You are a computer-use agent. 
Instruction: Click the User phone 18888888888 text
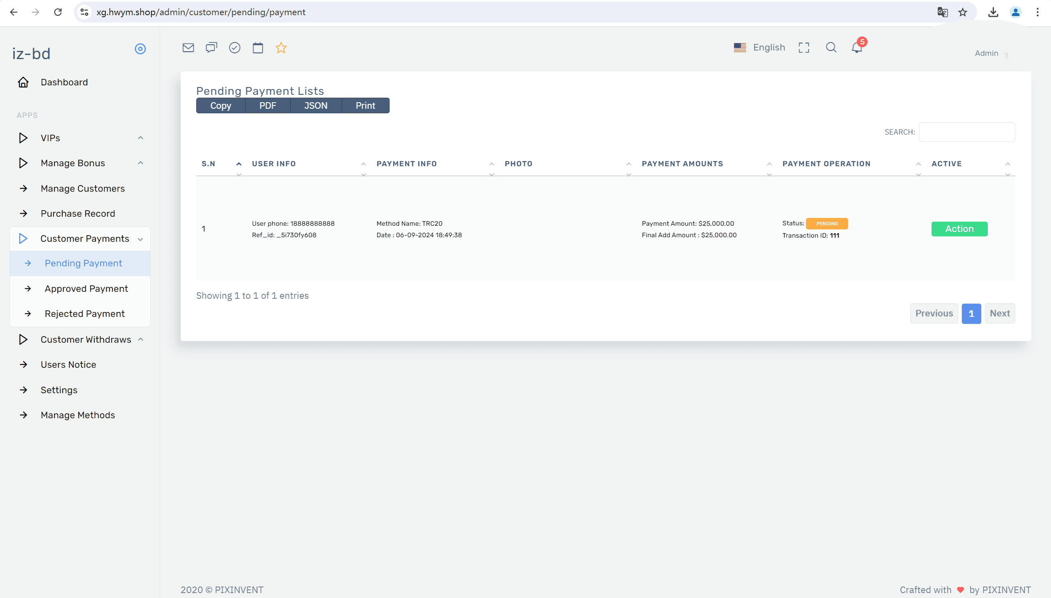pos(293,223)
